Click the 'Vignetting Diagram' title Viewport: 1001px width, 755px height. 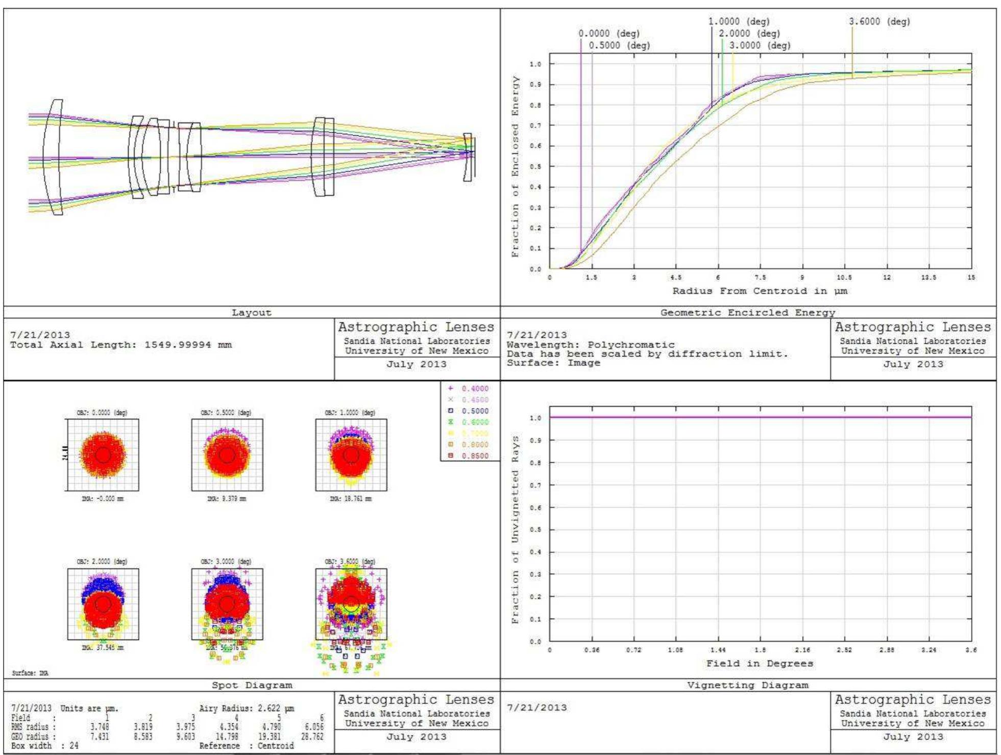point(748,686)
